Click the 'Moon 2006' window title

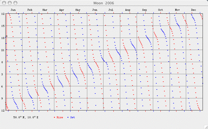104,3
